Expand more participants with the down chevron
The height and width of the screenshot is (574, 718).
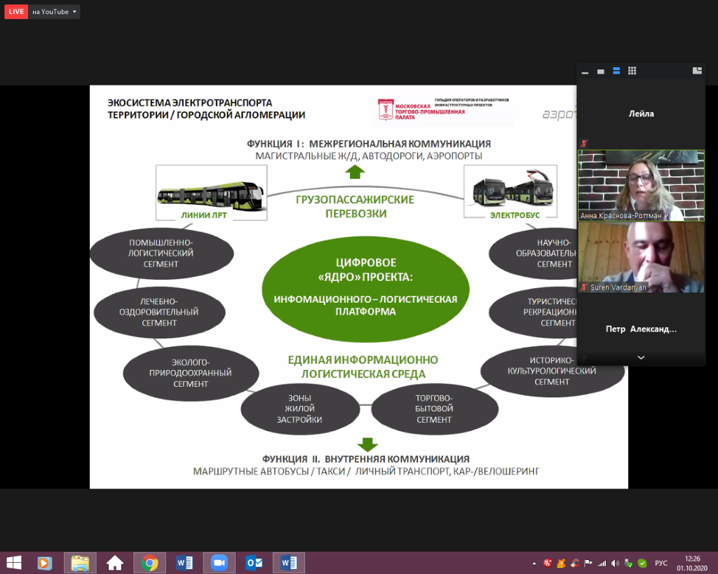641,357
